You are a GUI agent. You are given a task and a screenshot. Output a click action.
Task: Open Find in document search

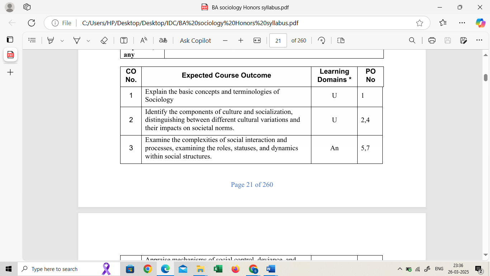pyautogui.click(x=412, y=41)
